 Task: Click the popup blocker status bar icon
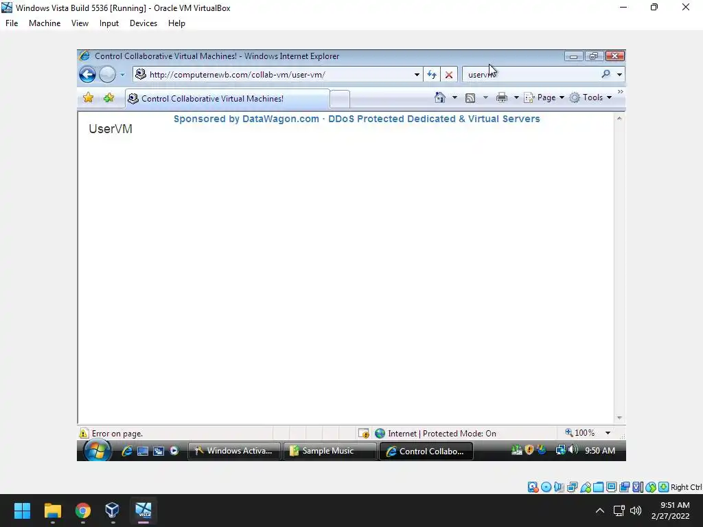[364, 434]
